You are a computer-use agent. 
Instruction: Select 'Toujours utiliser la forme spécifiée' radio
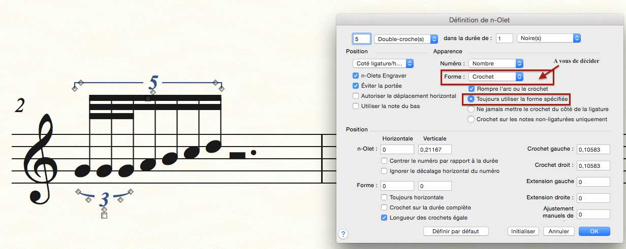pyautogui.click(x=472, y=99)
